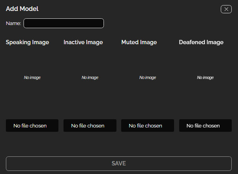Viewport: 238px width, 174px height.
Task: Click 'No image' placeholder under Speaking Image
Action: click(x=32, y=78)
